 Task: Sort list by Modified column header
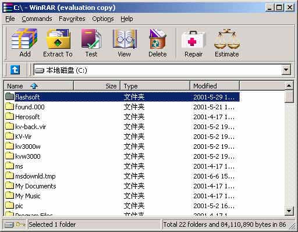[x=215, y=86]
